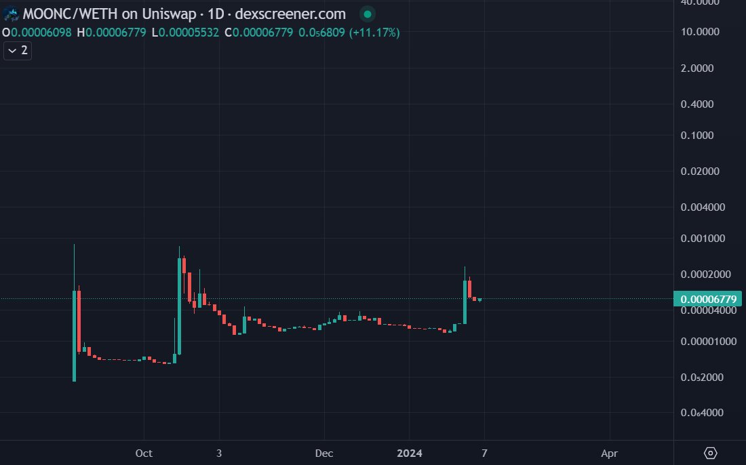Click the open value O0.00006098
The width and height of the screenshot is (746, 465).
tap(37, 33)
